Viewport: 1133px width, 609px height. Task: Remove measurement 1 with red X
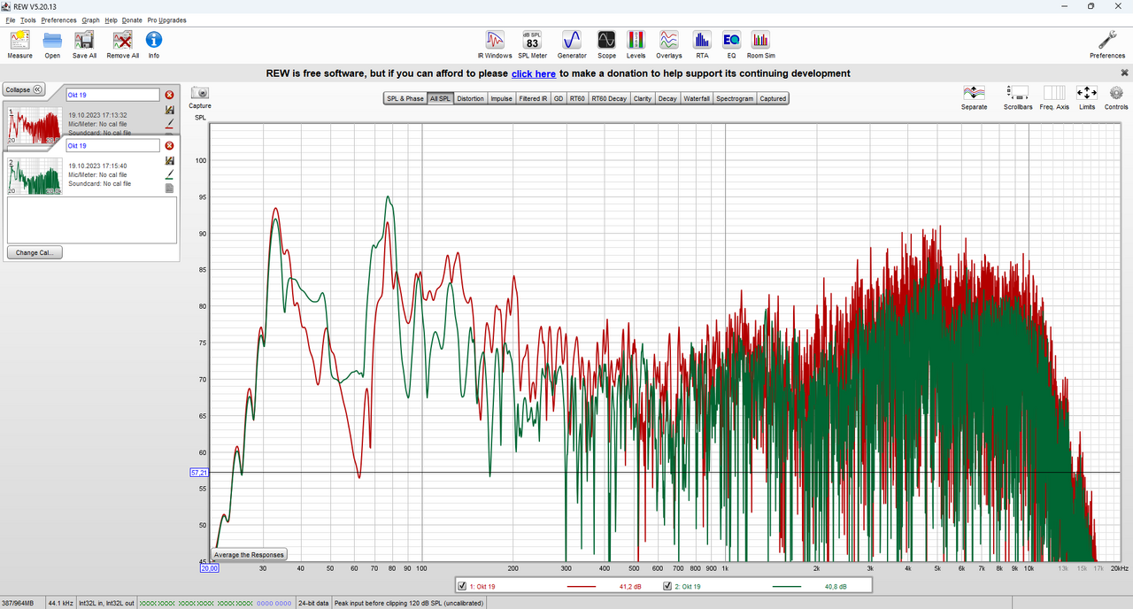coord(169,95)
